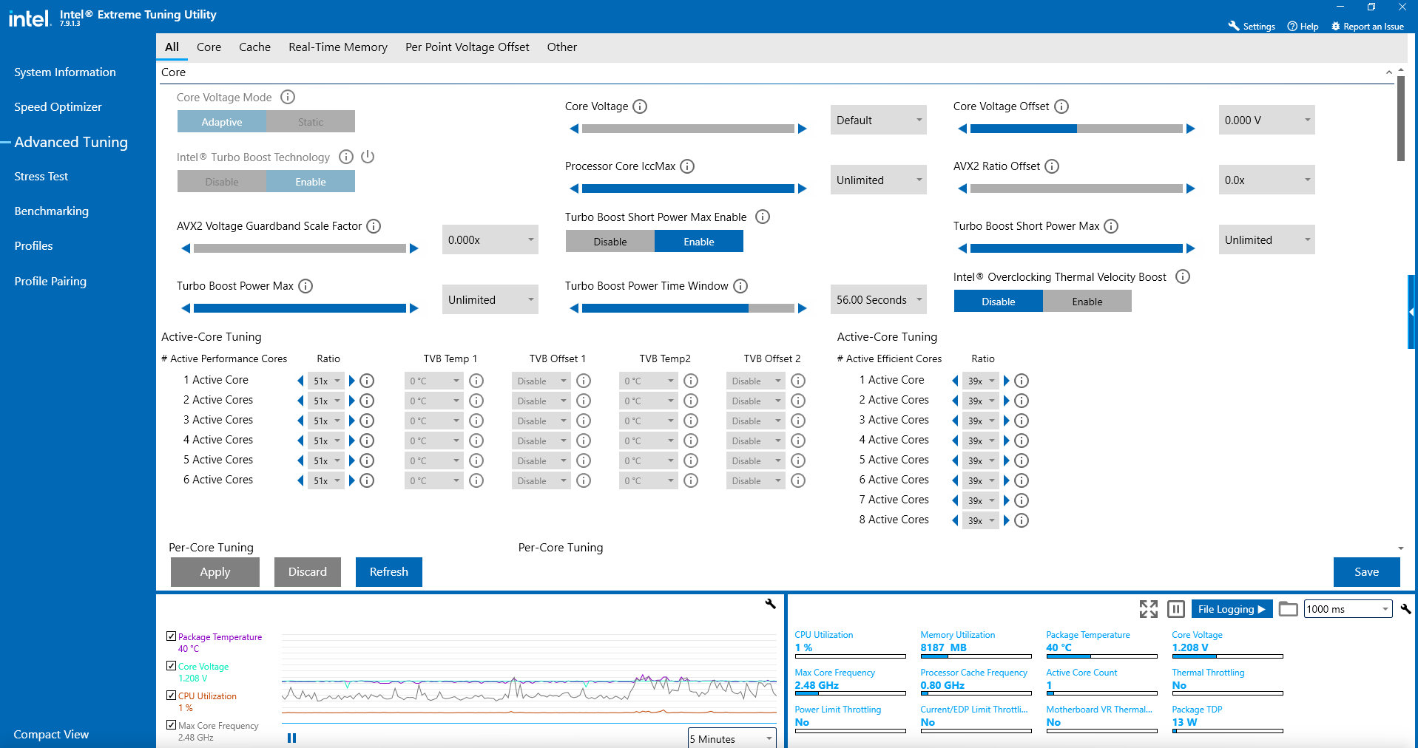Click the Turbo Boost Technology power reset icon
Screen dimensions: 1418x748
coord(368,157)
